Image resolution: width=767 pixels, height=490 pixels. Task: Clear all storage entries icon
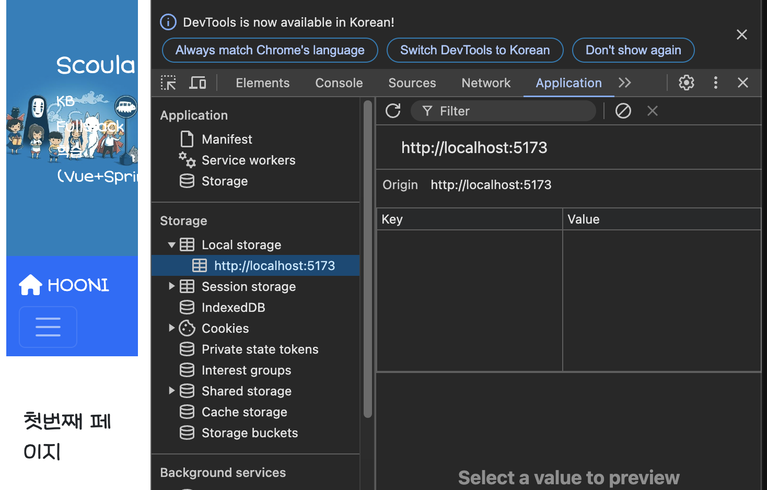[x=623, y=111]
